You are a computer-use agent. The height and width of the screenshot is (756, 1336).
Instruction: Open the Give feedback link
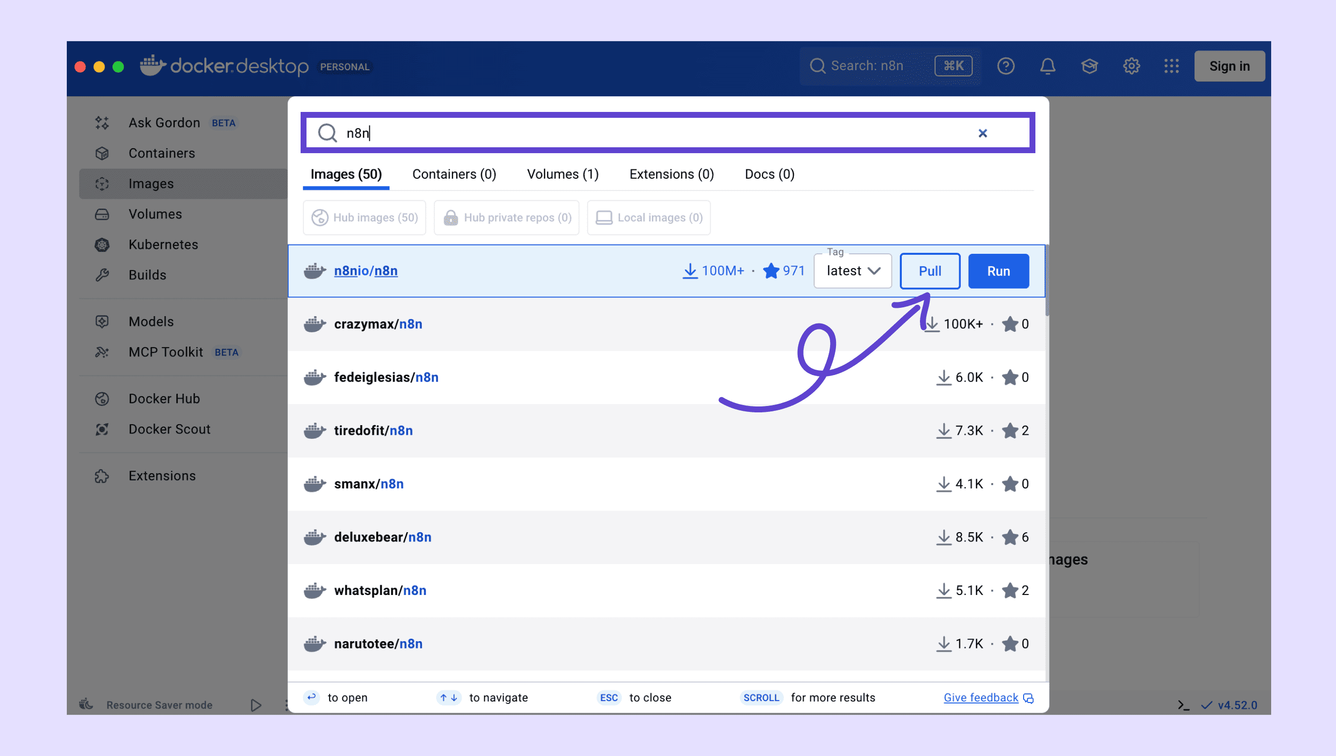point(981,697)
